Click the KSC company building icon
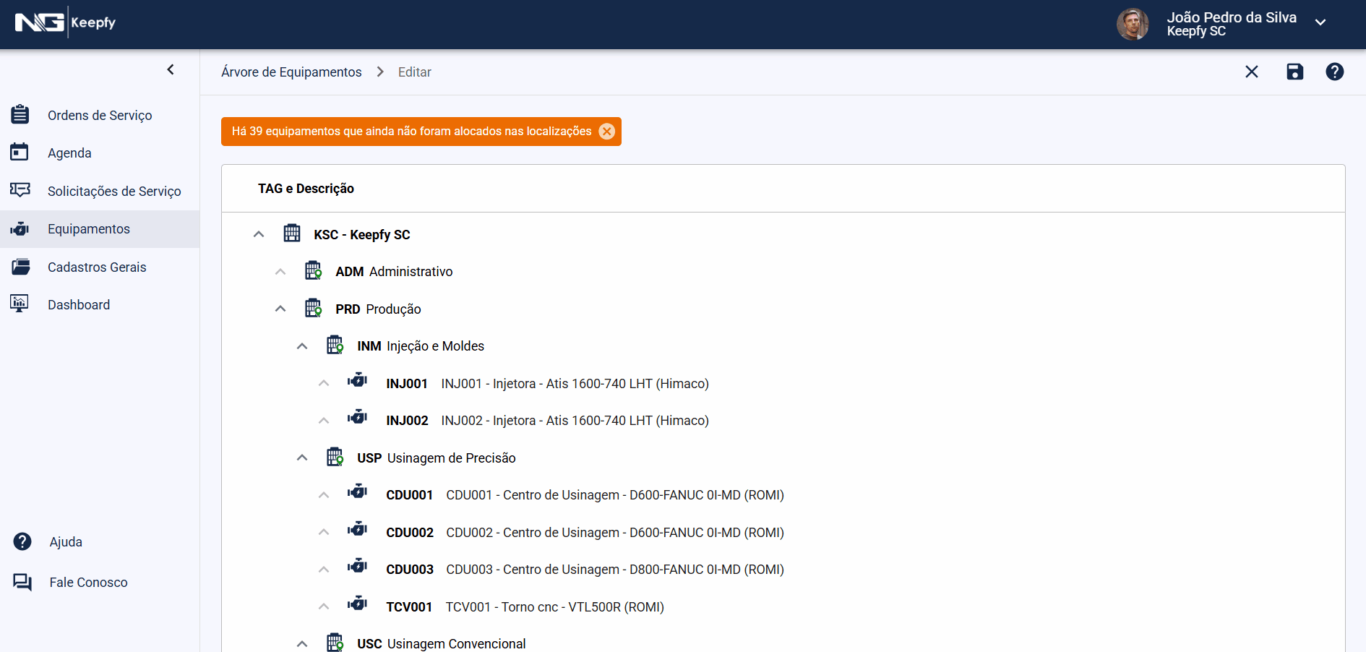 click(x=292, y=233)
